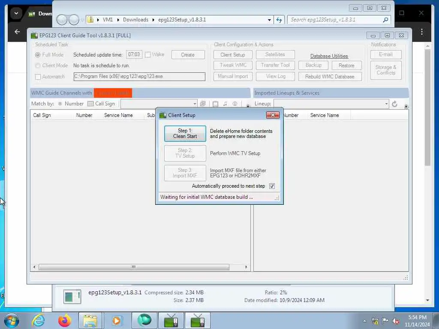Open Internet Explorer from taskbar
This screenshot has height=329, width=439.
38,320
